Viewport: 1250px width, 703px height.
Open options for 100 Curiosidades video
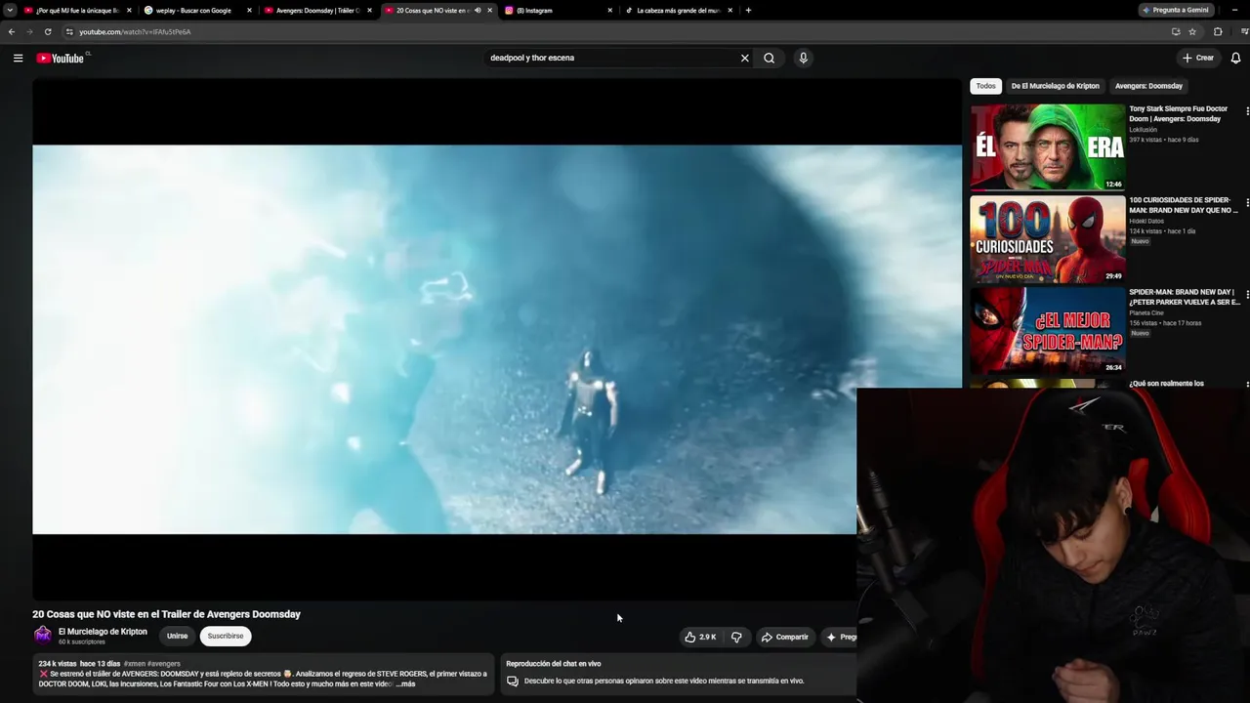(x=1247, y=202)
